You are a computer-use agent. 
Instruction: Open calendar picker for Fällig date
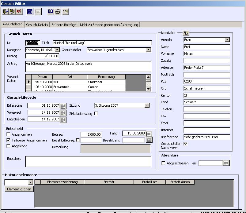coord(149,134)
